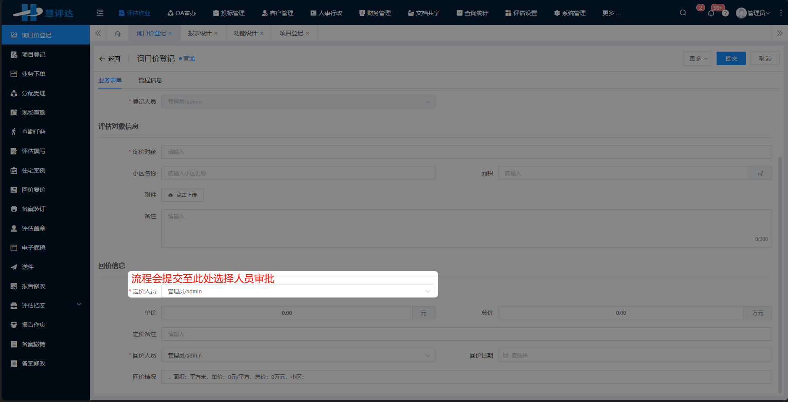Switch to the 流程信息 tab
The width and height of the screenshot is (788, 402).
[x=150, y=80]
